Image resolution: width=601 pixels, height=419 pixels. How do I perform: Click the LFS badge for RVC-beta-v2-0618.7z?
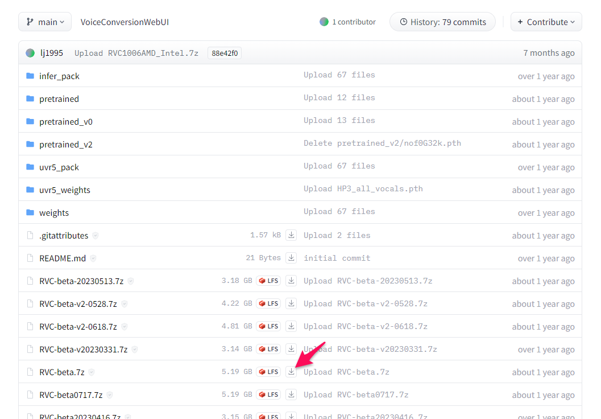268,326
